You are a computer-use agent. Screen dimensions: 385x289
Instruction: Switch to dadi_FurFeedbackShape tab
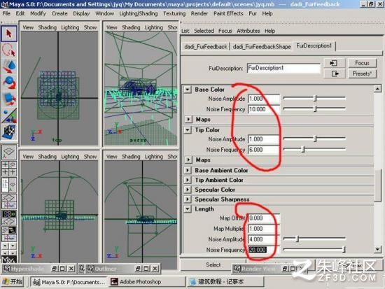coord(262,46)
